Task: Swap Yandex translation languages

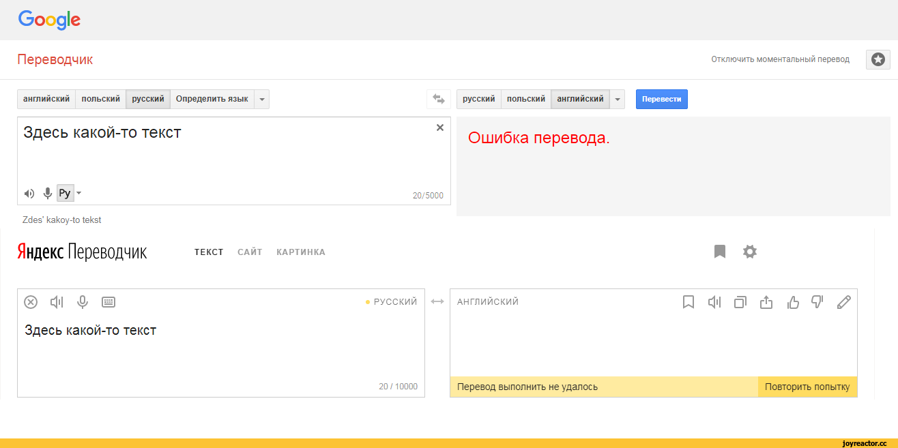Action: coord(437,301)
